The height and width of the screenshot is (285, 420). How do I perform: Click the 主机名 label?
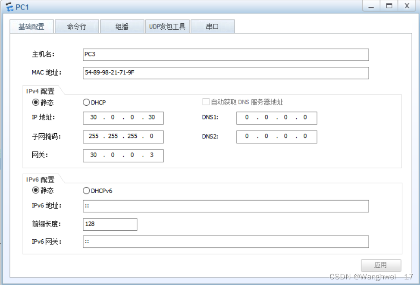pos(43,55)
